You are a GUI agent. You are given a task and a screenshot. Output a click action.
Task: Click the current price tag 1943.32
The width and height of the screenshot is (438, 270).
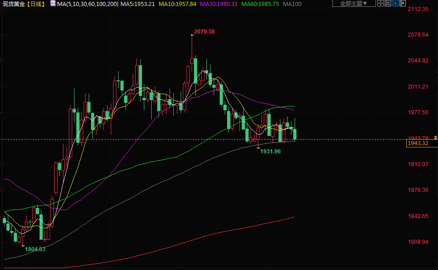click(418, 144)
